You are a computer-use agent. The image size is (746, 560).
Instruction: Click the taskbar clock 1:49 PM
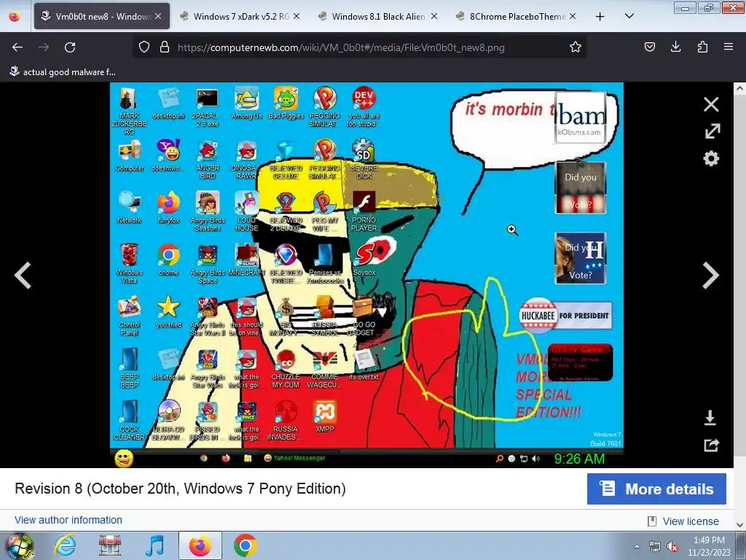pyautogui.click(x=709, y=546)
